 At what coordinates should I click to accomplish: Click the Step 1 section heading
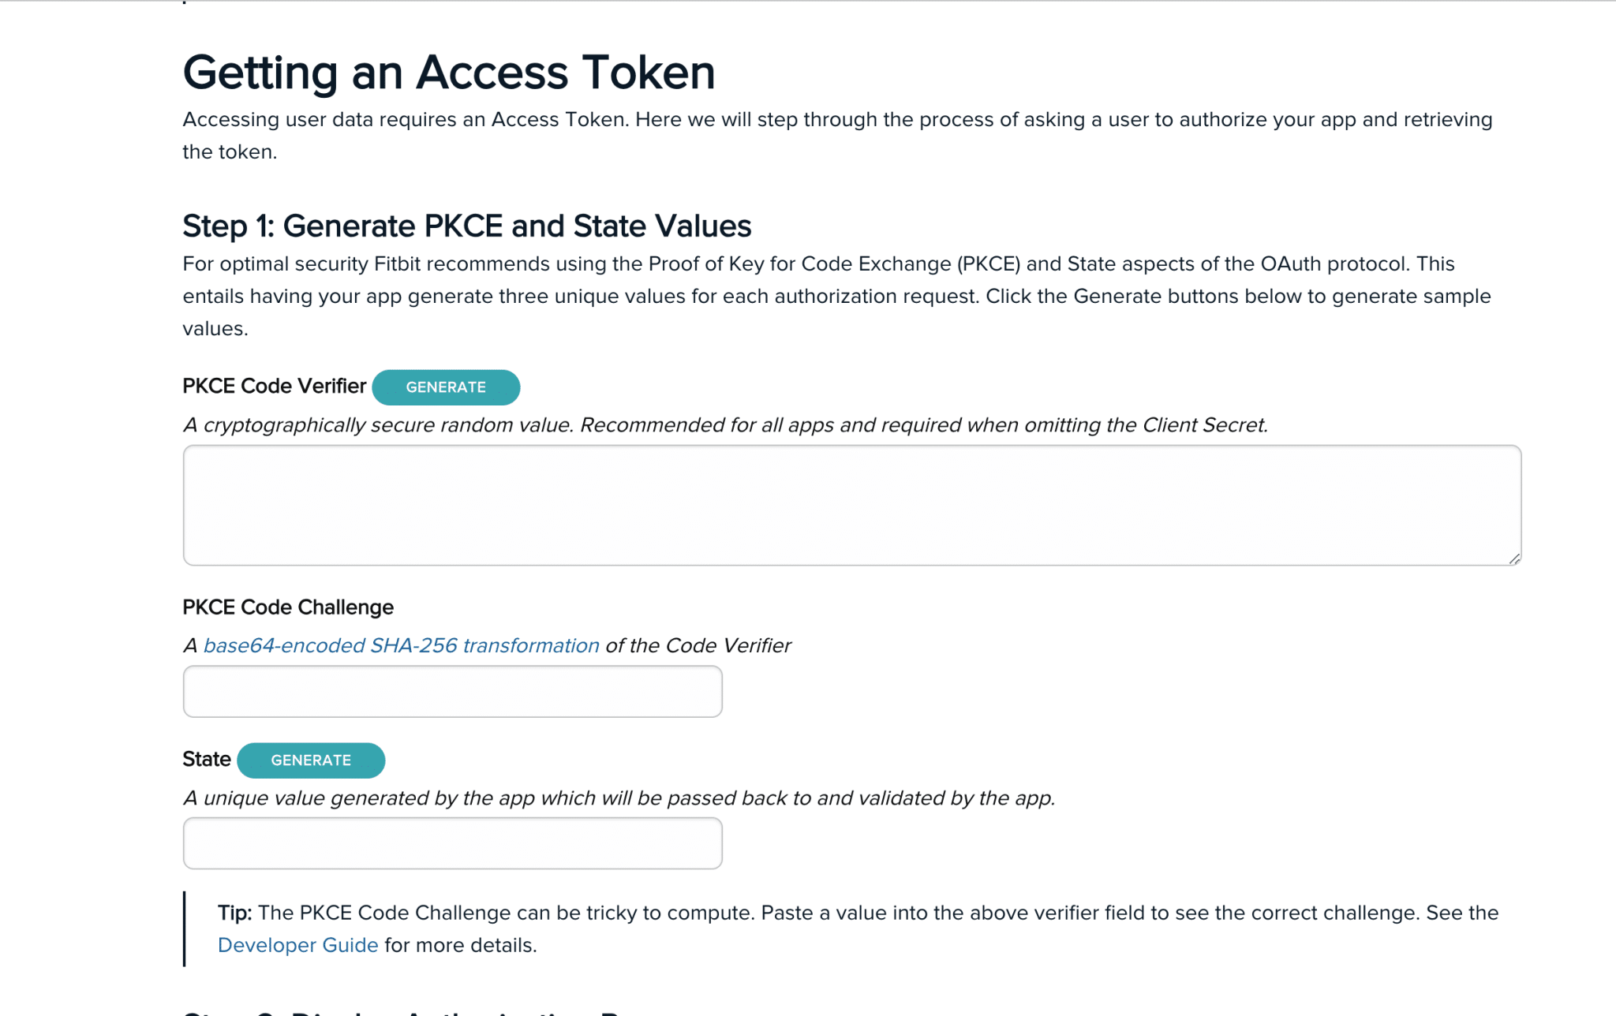pos(466,226)
